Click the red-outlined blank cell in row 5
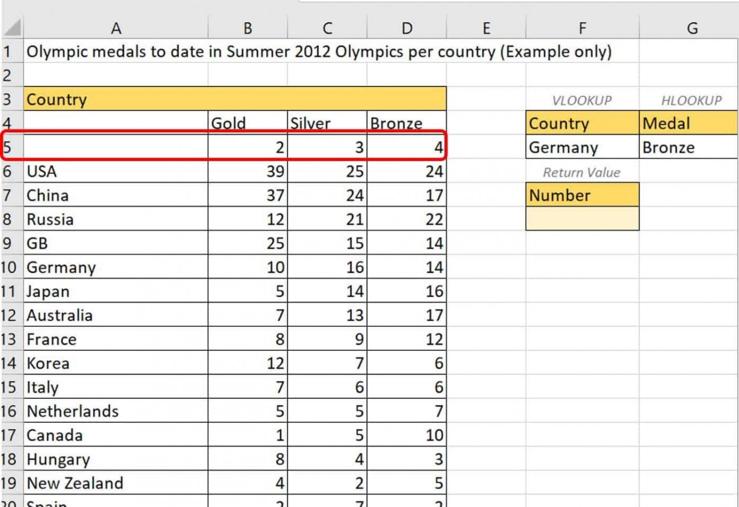 [117, 147]
